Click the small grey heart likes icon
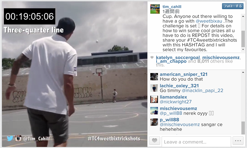The image size is (247, 148). coord(152,57)
